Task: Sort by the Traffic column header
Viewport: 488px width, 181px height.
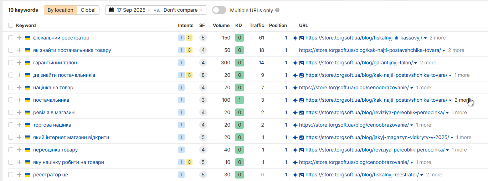Action: click(257, 25)
